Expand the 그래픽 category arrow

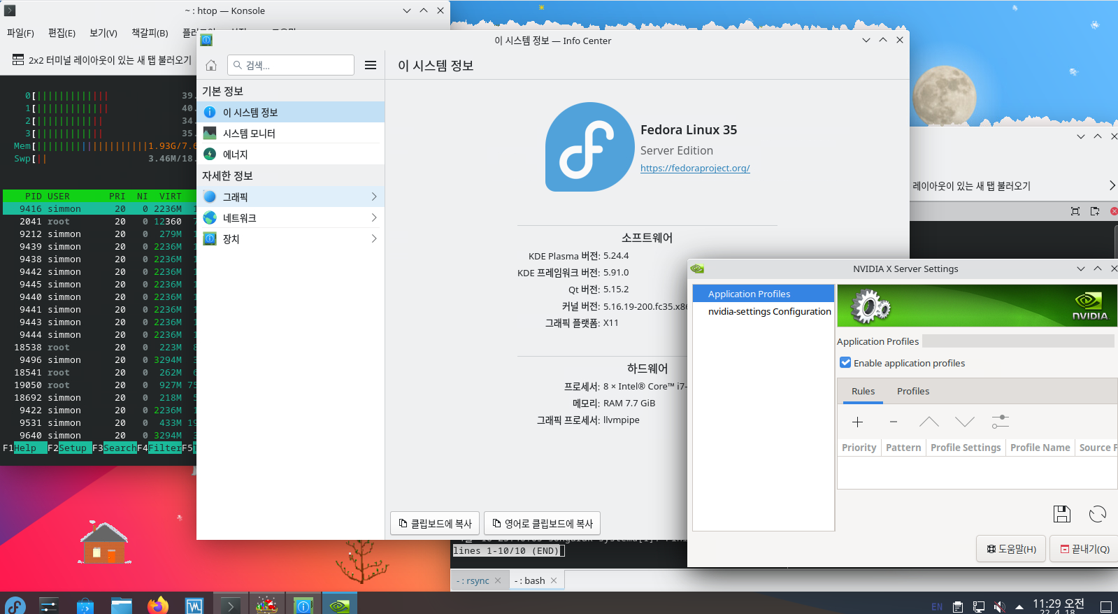(374, 197)
